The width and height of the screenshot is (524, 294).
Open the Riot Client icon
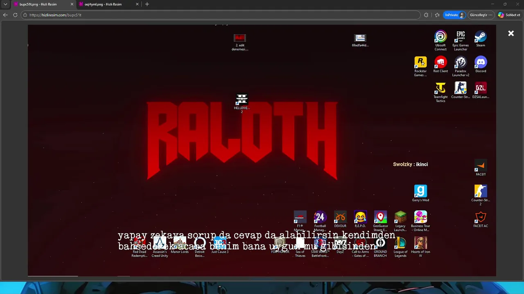coord(440,65)
